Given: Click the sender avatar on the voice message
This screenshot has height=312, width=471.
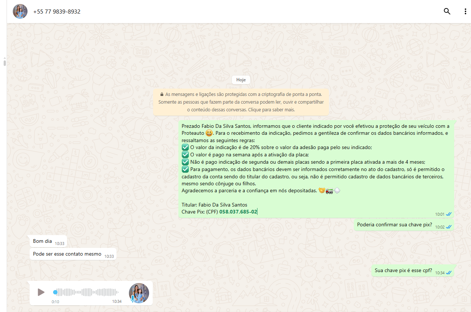Looking at the screenshot, I should (x=139, y=293).
